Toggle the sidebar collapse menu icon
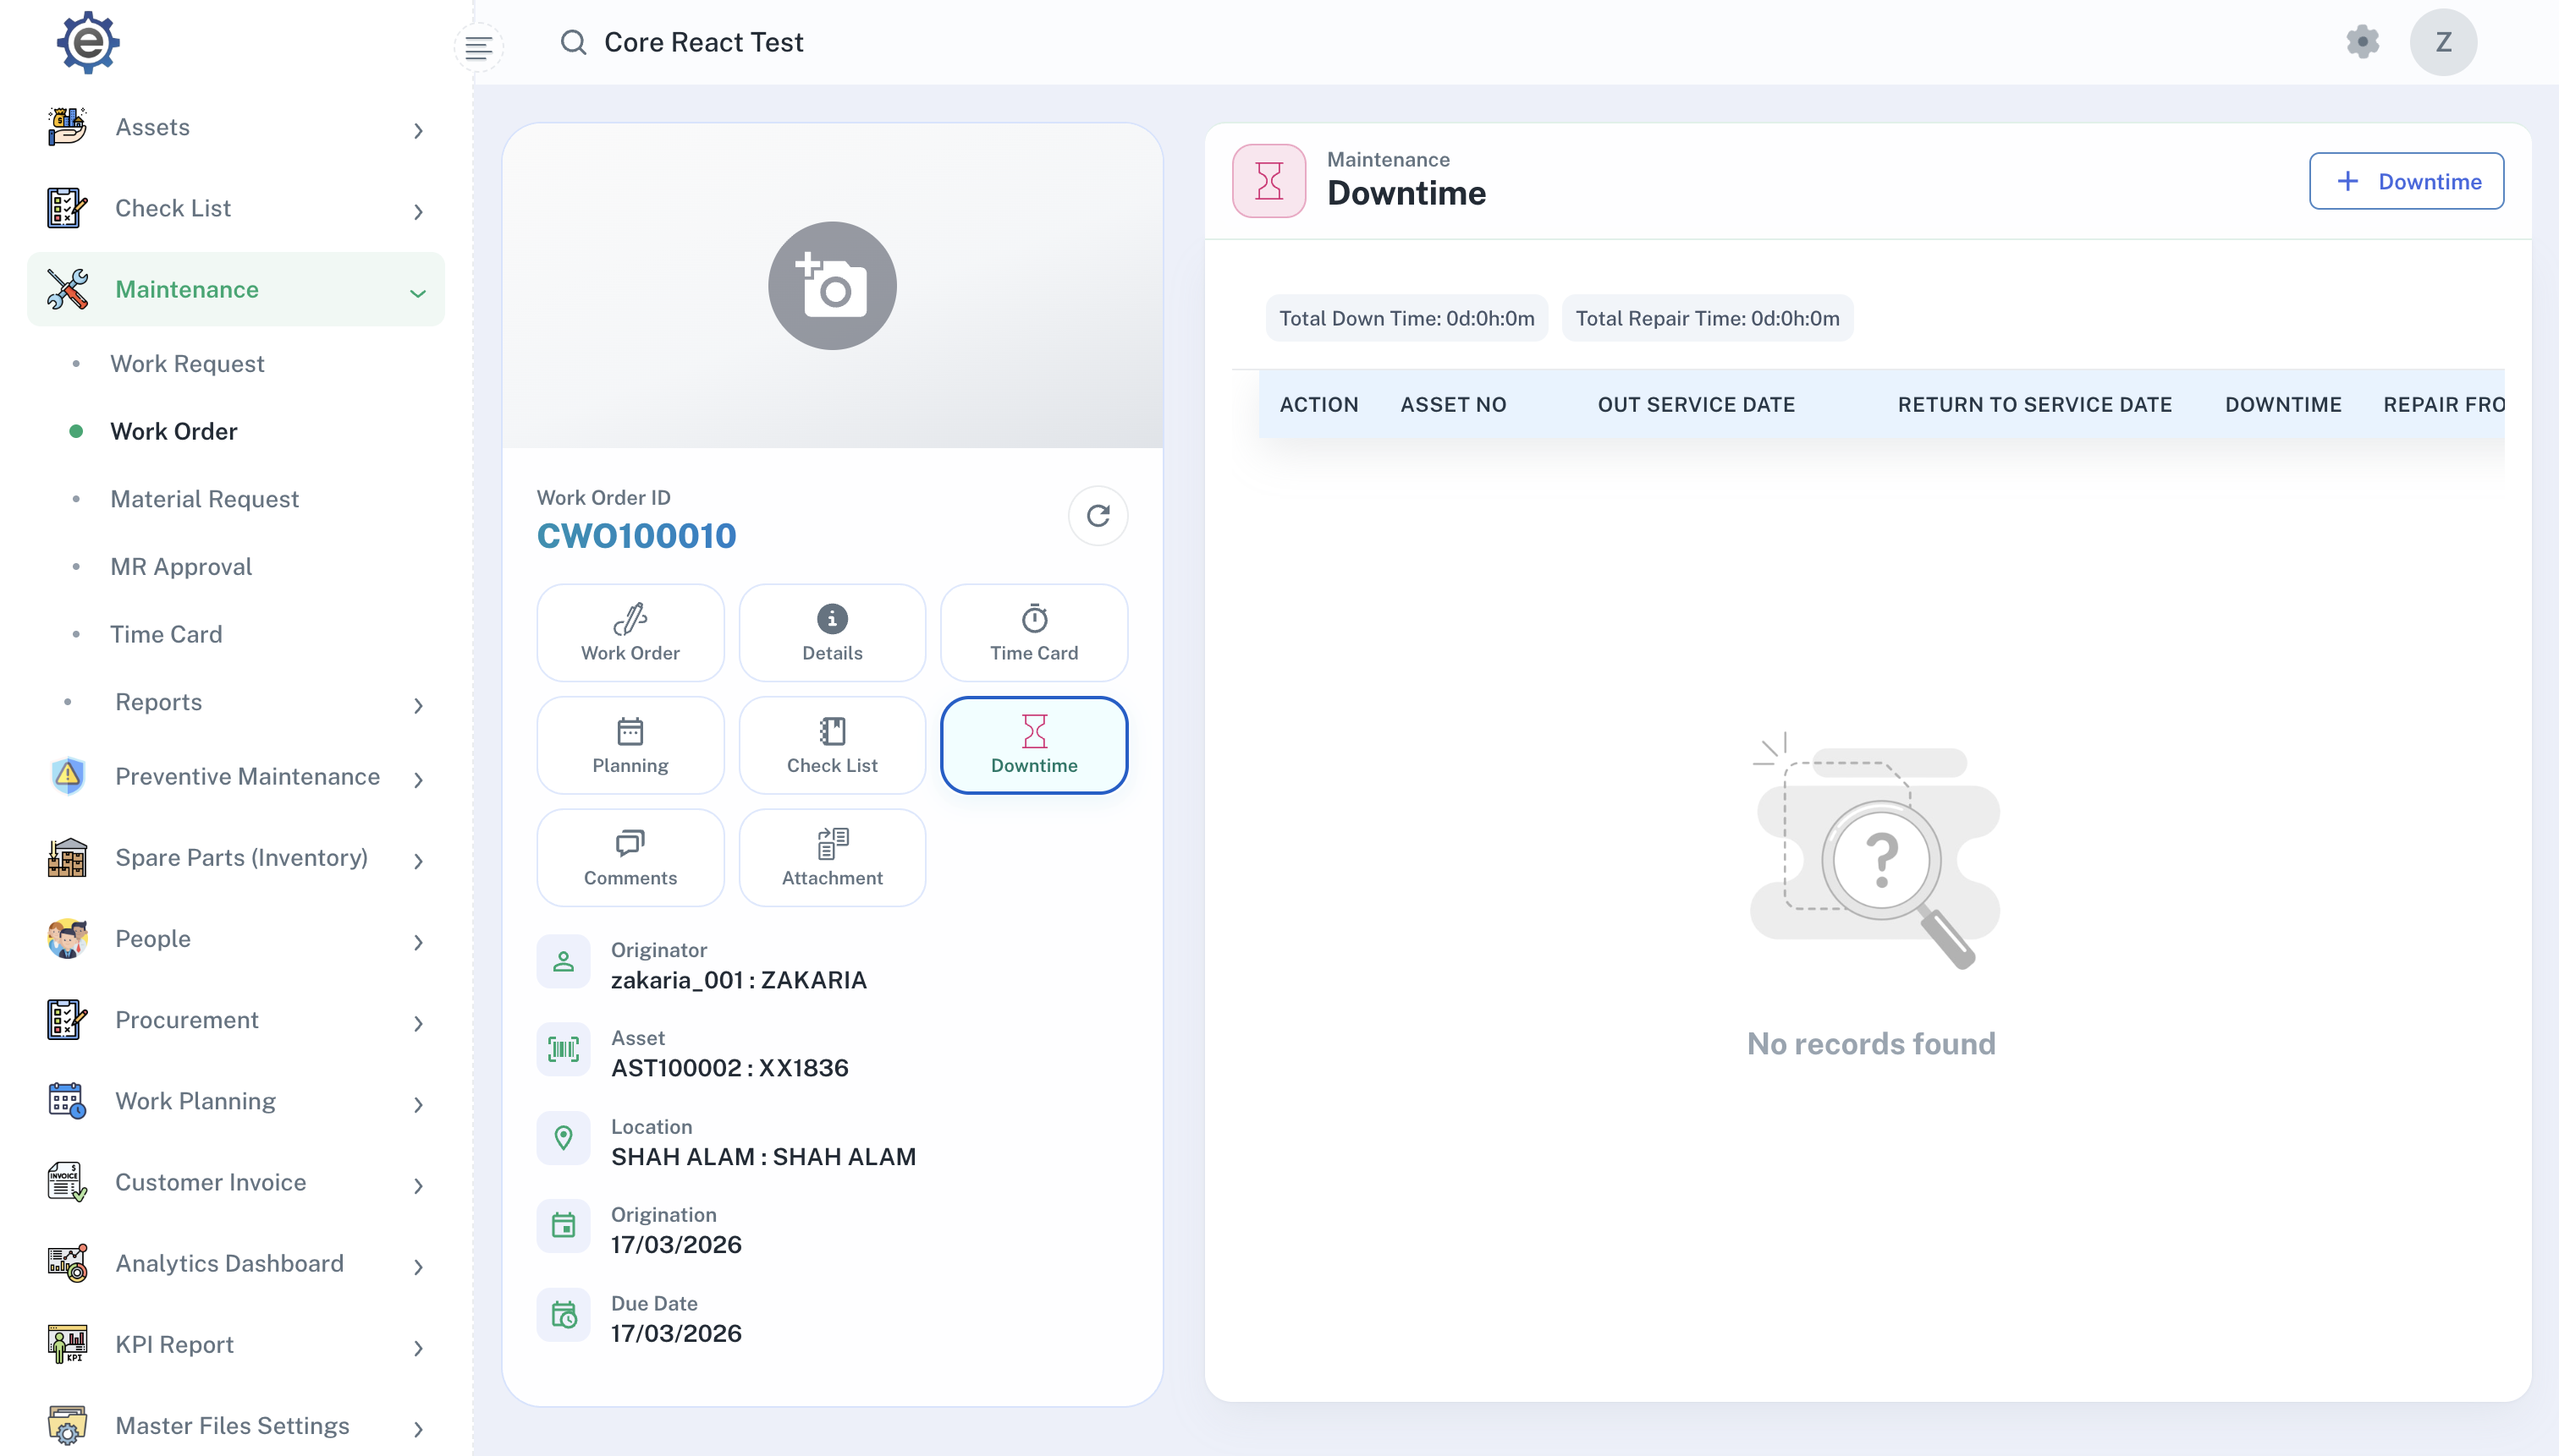The width and height of the screenshot is (2559, 1456). click(x=478, y=47)
